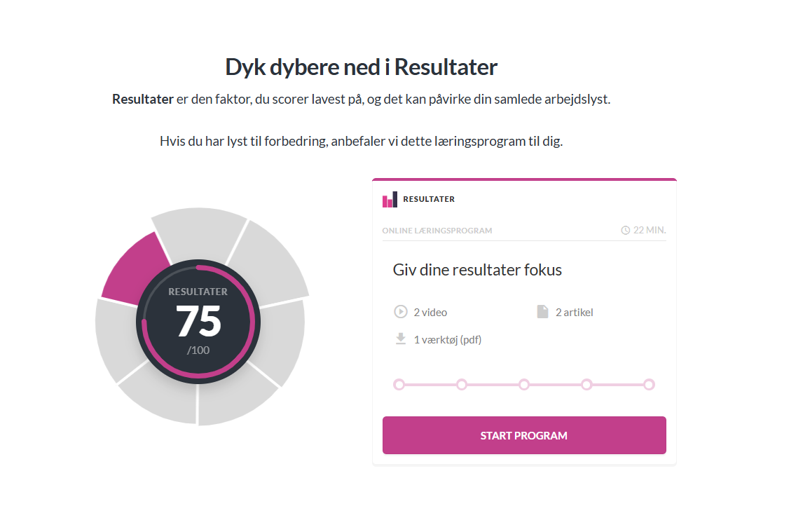Select the second step on the progress line

coord(461,384)
